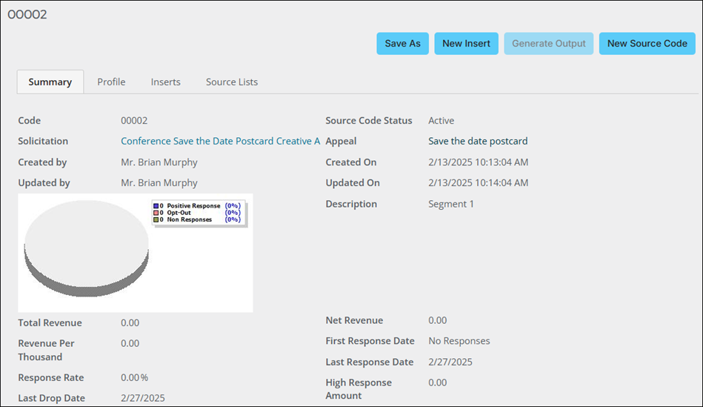703x407 pixels.
Task: Click the Solicitation field label
Action: coord(43,141)
